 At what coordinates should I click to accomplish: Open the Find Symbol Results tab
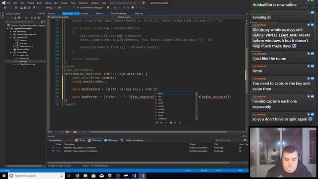pos(99,166)
